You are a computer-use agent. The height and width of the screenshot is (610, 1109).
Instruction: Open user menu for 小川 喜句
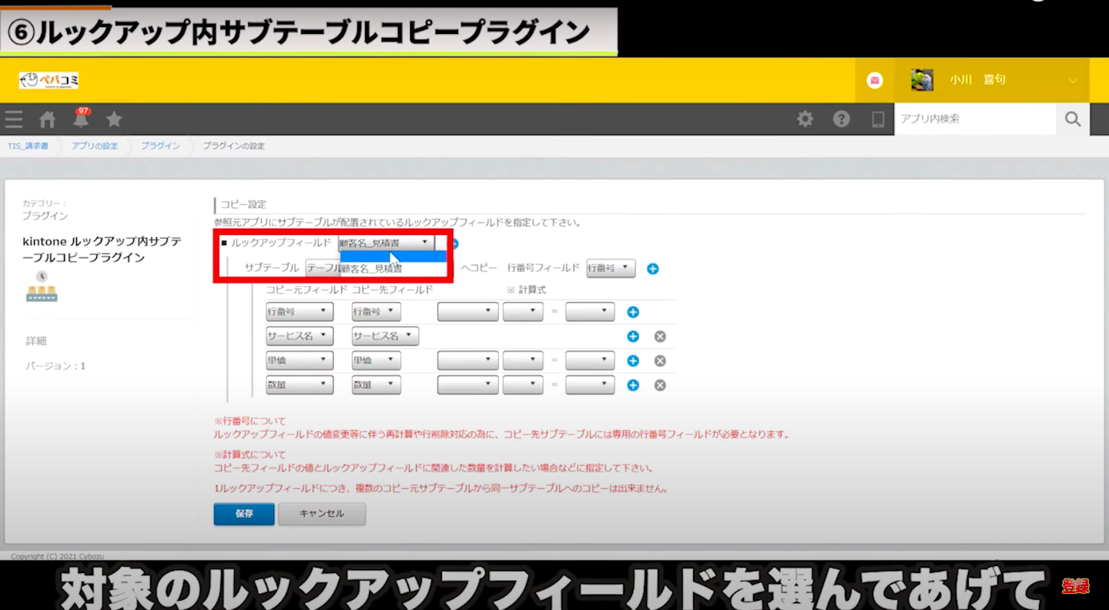(x=993, y=80)
